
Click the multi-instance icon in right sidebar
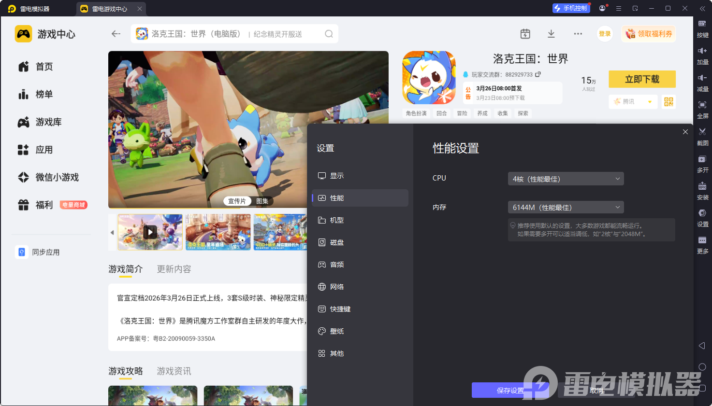[702, 159]
